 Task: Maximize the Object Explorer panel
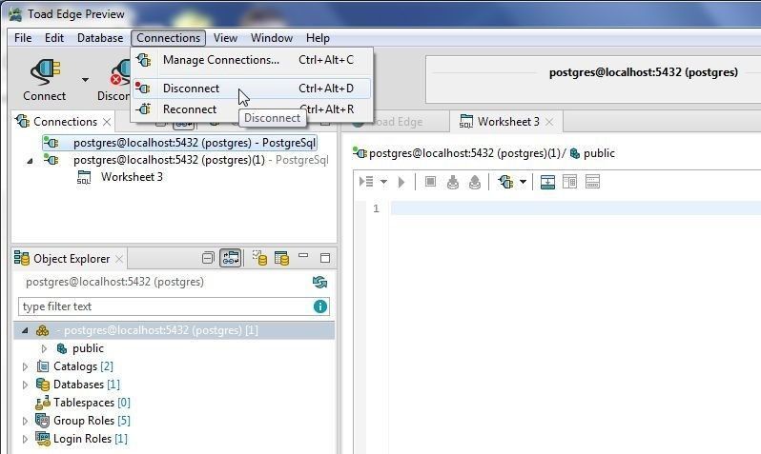tap(325, 258)
